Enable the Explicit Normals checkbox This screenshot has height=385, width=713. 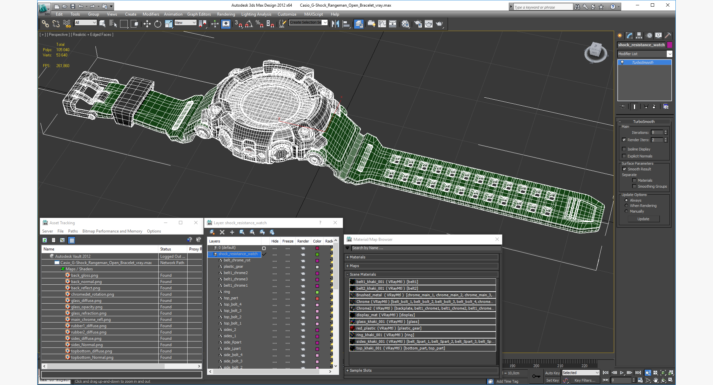(624, 156)
